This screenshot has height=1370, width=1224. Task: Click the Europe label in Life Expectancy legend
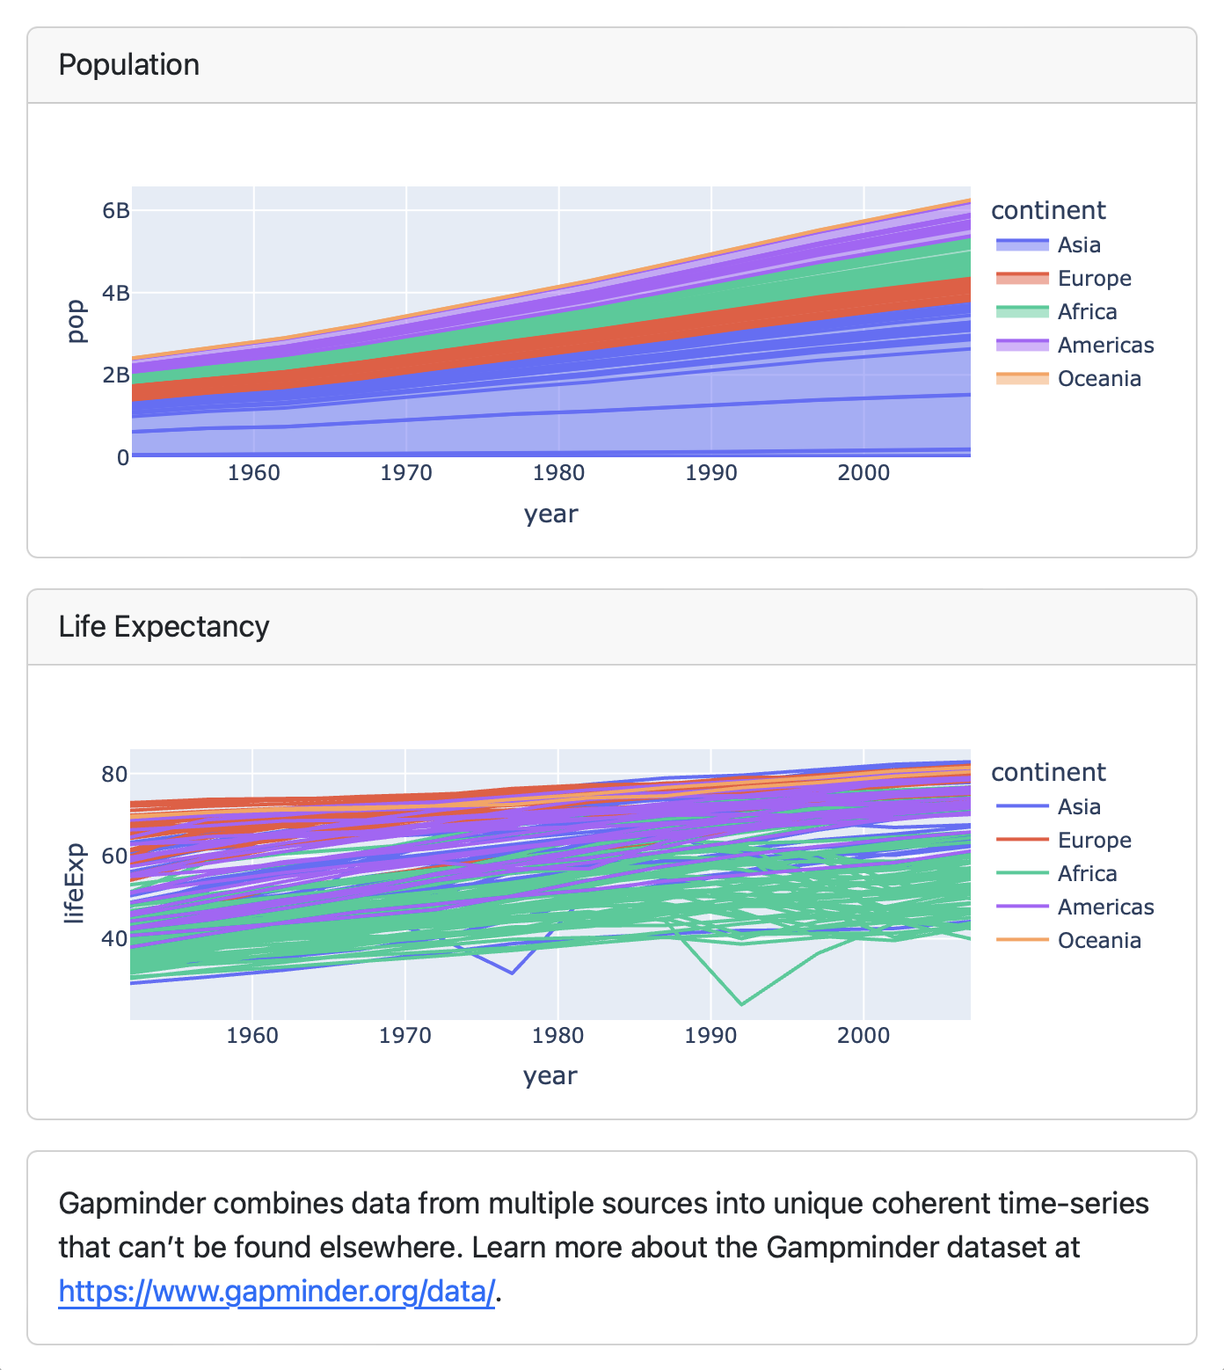[1093, 840]
